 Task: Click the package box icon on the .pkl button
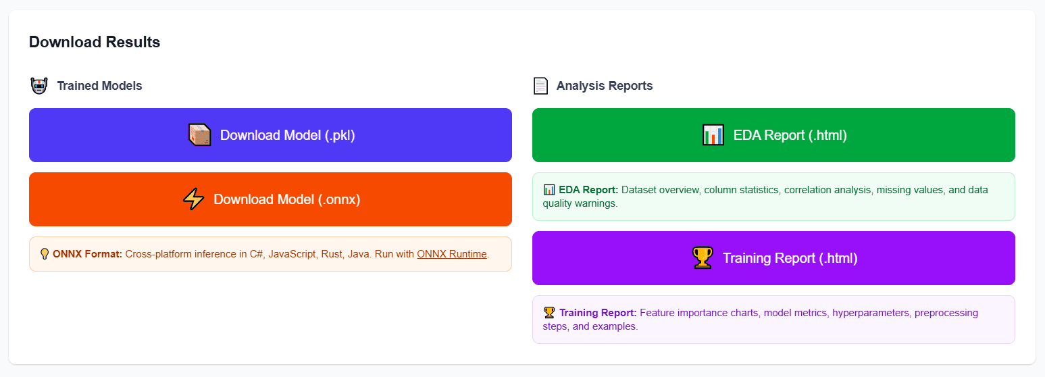click(x=199, y=135)
